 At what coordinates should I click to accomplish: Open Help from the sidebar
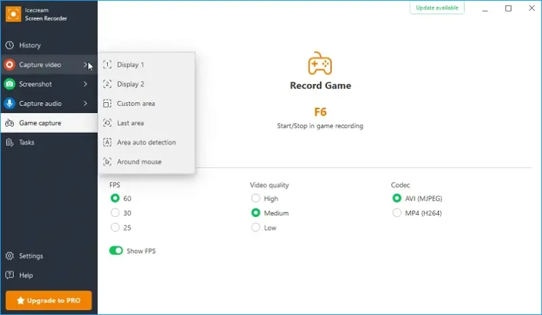[49, 275]
